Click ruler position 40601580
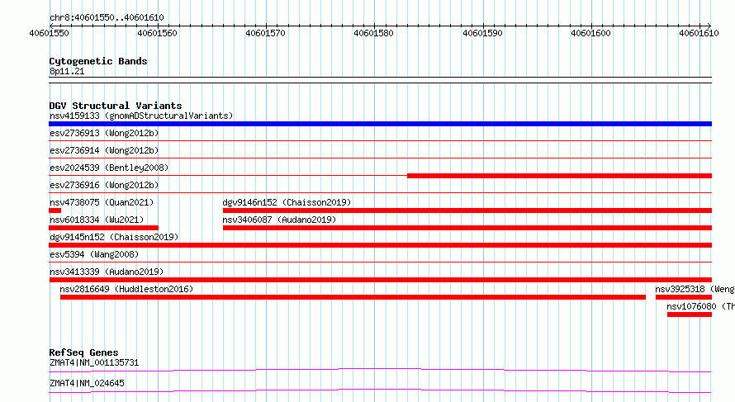The image size is (735, 402). (x=374, y=33)
